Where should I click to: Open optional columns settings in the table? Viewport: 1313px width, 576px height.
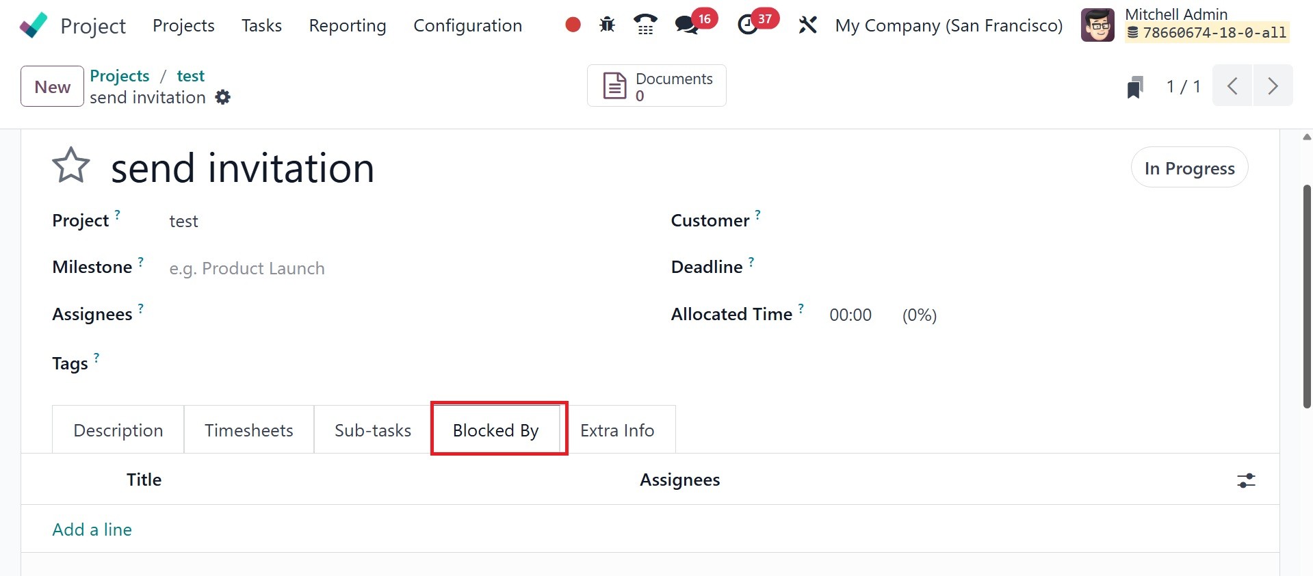(1246, 480)
